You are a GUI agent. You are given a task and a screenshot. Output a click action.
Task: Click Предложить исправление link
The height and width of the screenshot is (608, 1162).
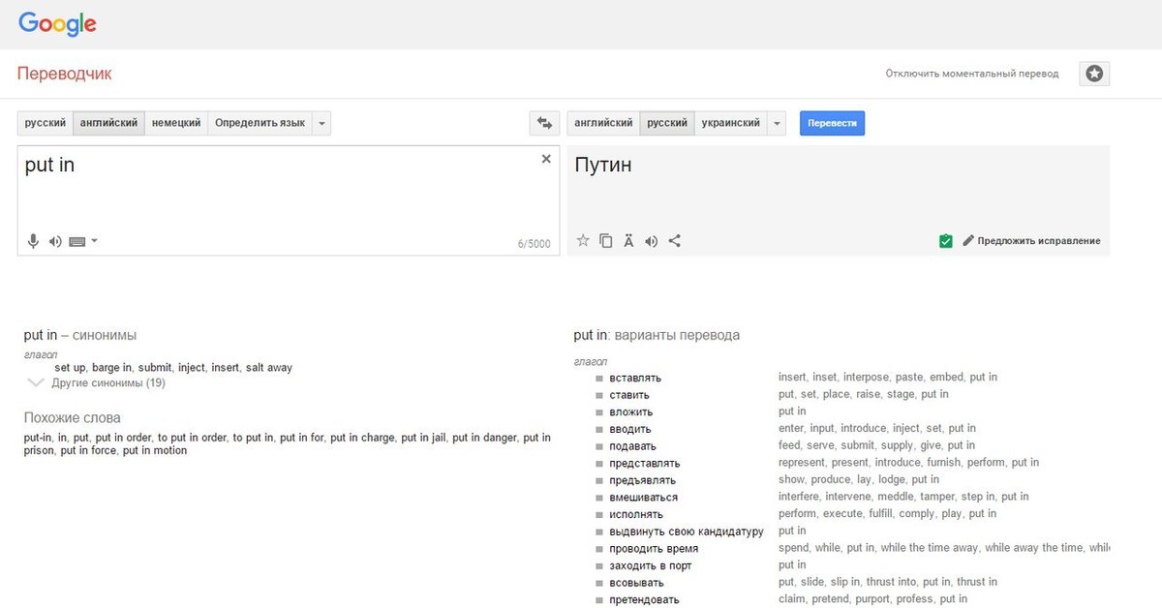click(1039, 241)
